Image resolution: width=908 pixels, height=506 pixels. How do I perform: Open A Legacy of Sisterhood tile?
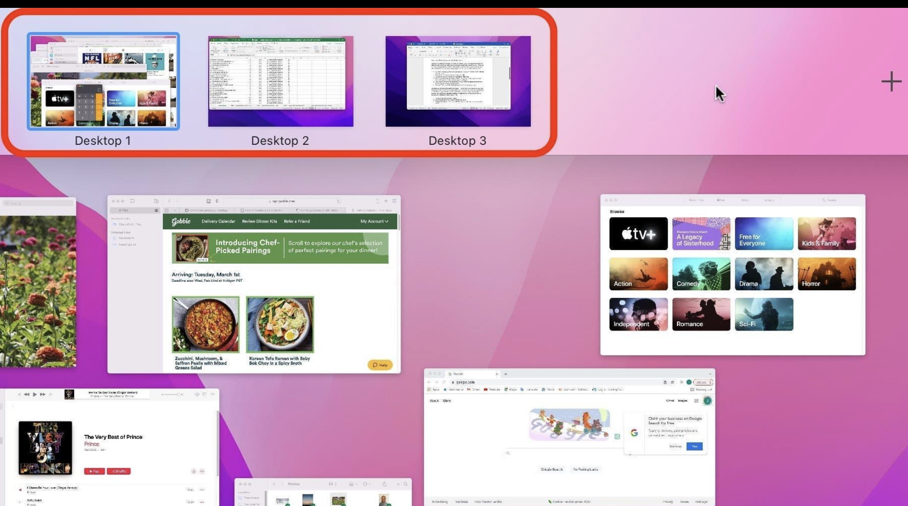pos(701,234)
